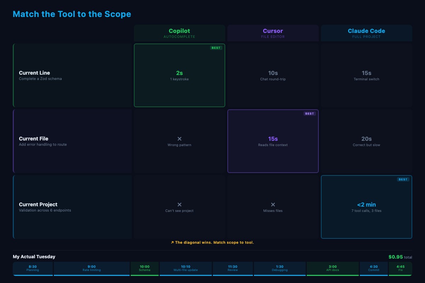Select the Current Line row label
425x283 pixels.
tap(34, 73)
